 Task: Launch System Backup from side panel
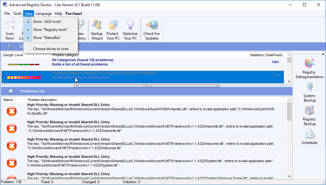tap(309, 92)
